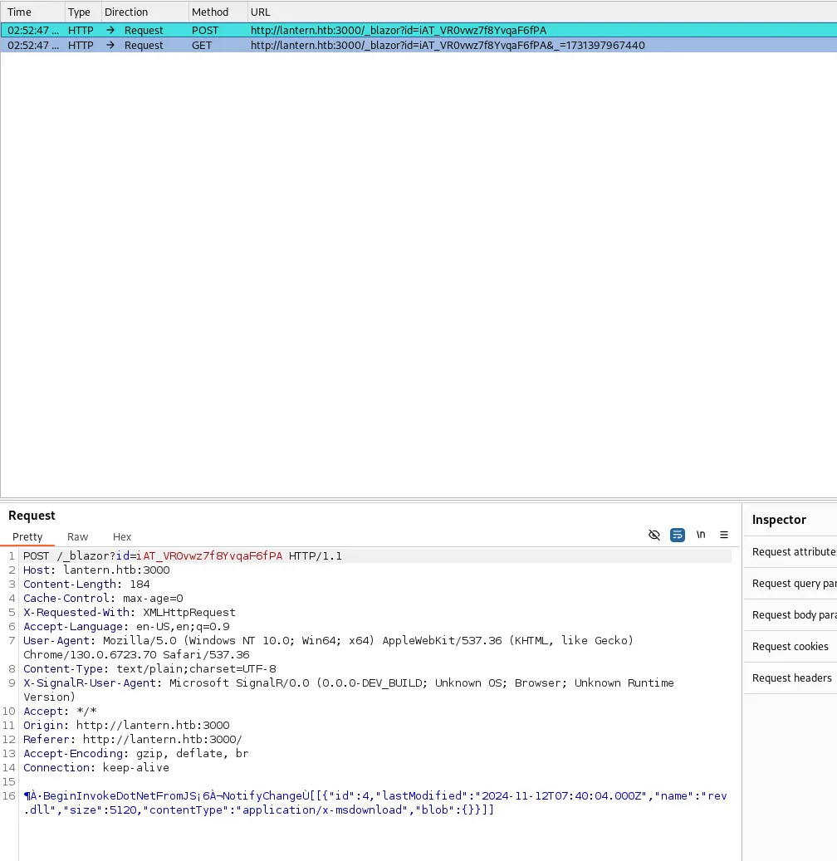
Task: Expand the Request attributes section
Action: (x=790, y=552)
